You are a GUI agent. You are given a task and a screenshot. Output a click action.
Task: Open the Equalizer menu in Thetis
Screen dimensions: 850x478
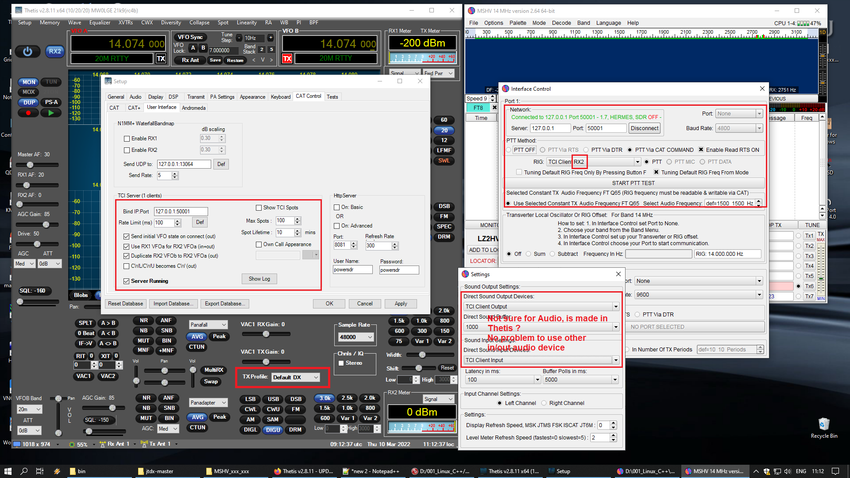tap(100, 23)
